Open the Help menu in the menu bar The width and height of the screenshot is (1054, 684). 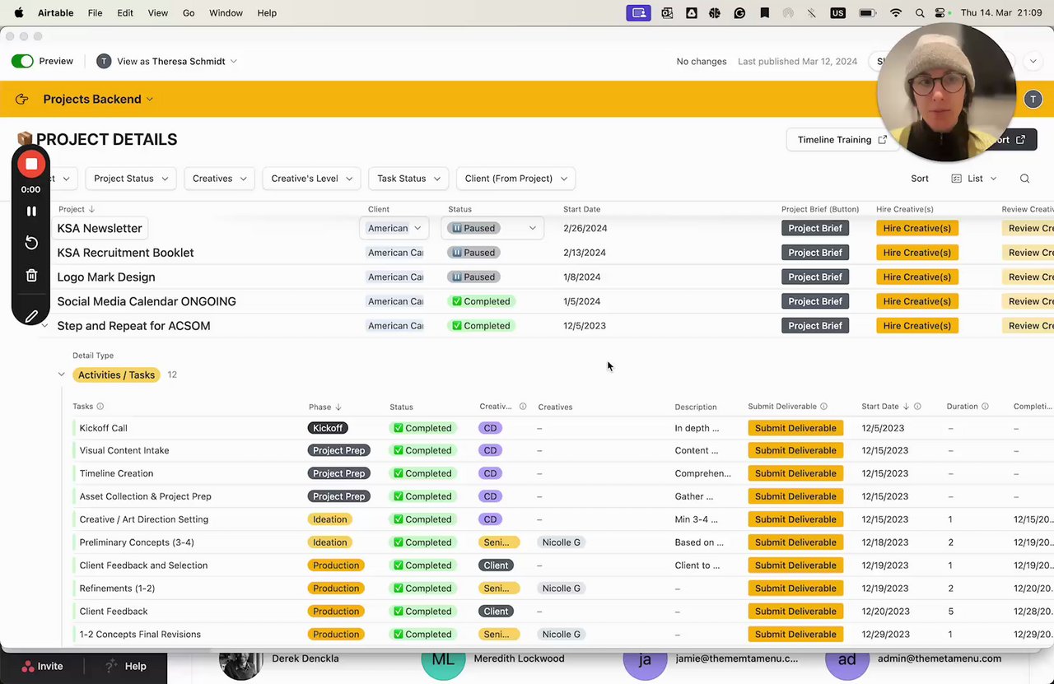pos(267,13)
